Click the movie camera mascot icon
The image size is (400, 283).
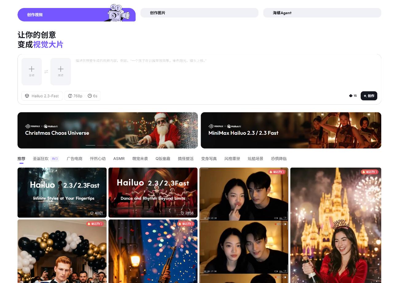tap(119, 13)
